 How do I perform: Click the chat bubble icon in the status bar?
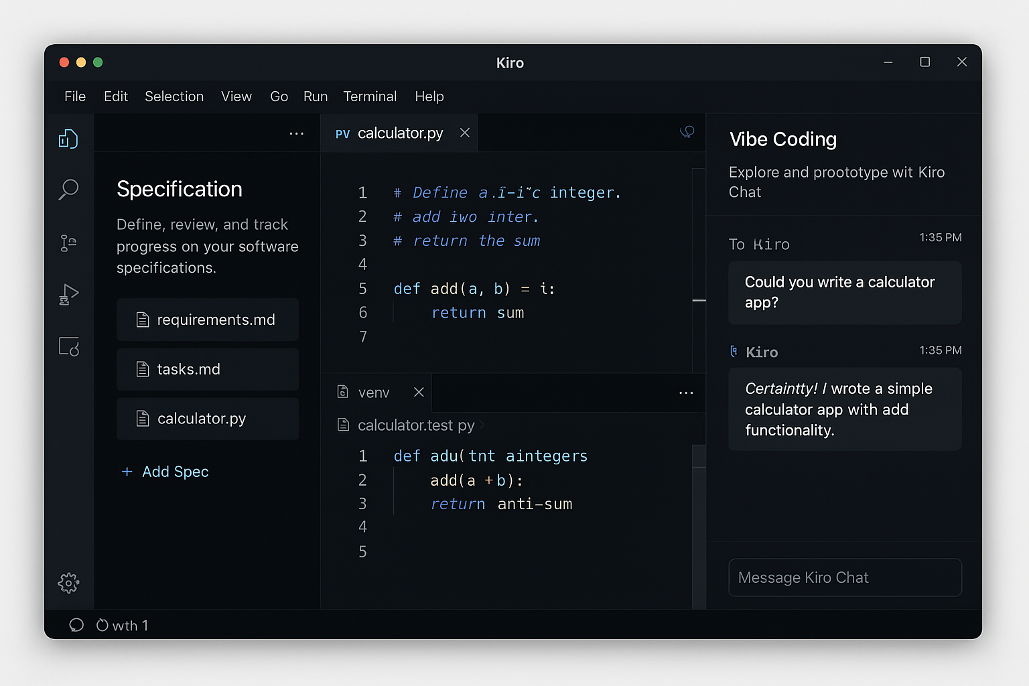point(76,625)
